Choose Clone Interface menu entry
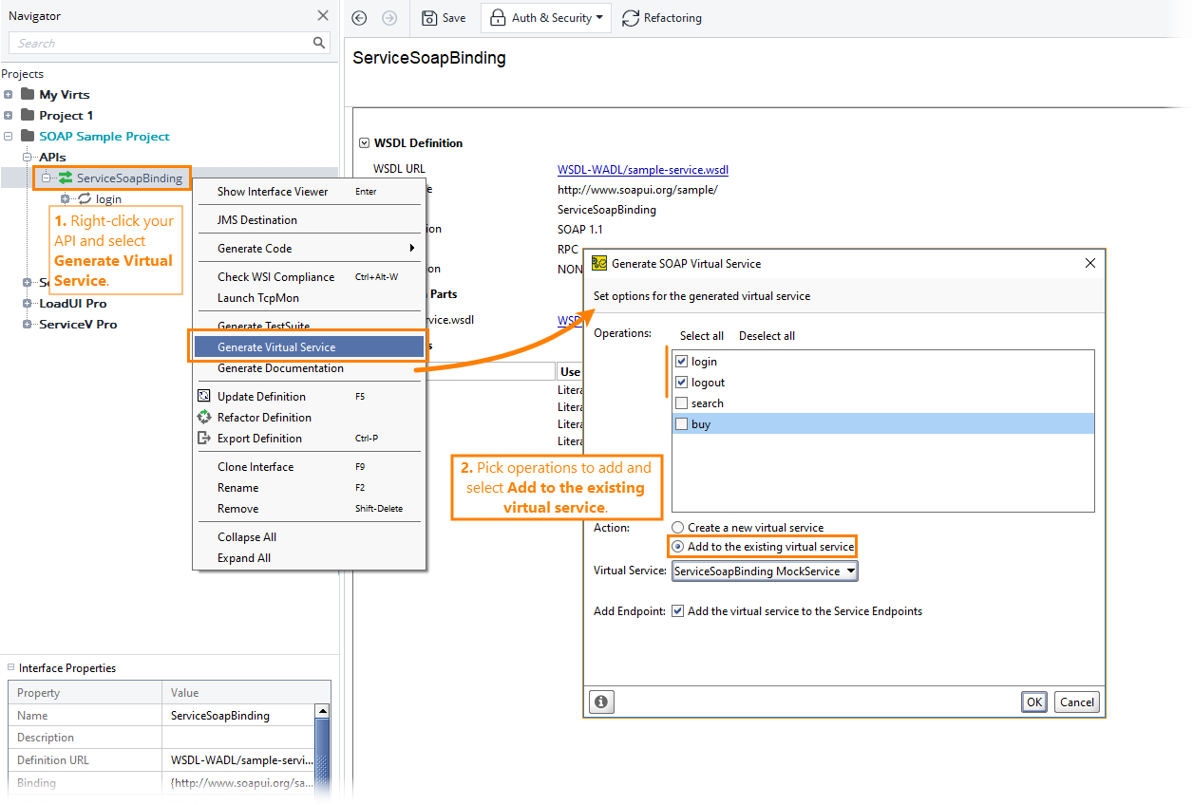Image resolution: width=1193 pixels, height=805 pixels. click(309, 466)
